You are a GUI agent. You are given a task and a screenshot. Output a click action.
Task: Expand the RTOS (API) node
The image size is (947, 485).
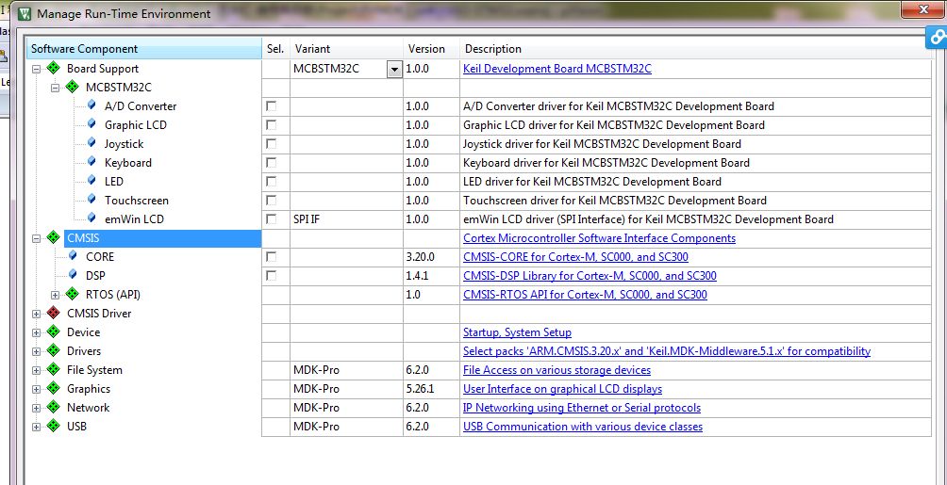(x=56, y=295)
